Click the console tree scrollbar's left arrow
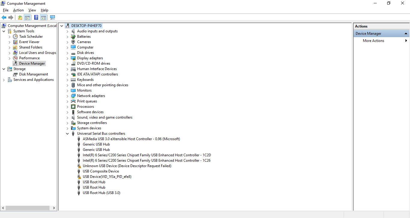This screenshot has height=218, width=410. click(x=3, y=208)
